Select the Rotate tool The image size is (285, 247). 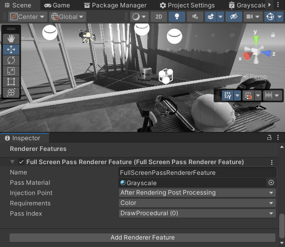pyautogui.click(x=11, y=60)
